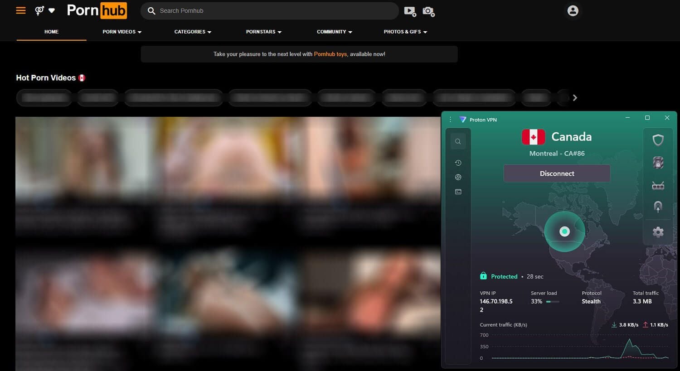This screenshot has width=680, height=371.
Task: Follow the orange 'Pornhub toys' banner link
Action: pyautogui.click(x=330, y=54)
